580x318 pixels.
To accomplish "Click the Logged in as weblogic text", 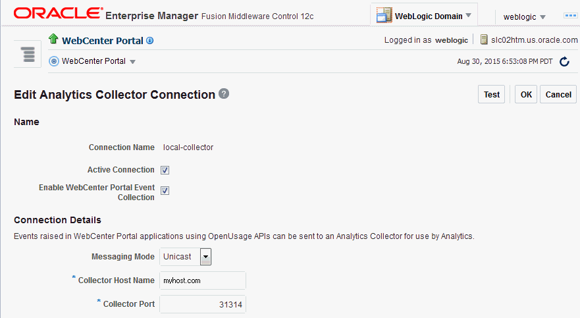I will [426, 40].
